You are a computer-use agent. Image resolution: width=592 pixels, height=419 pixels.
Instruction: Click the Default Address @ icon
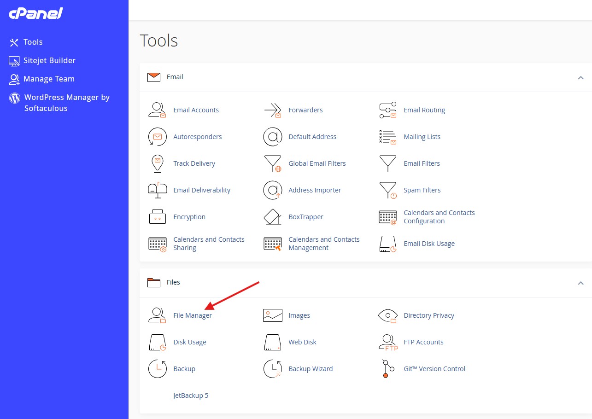click(x=272, y=137)
